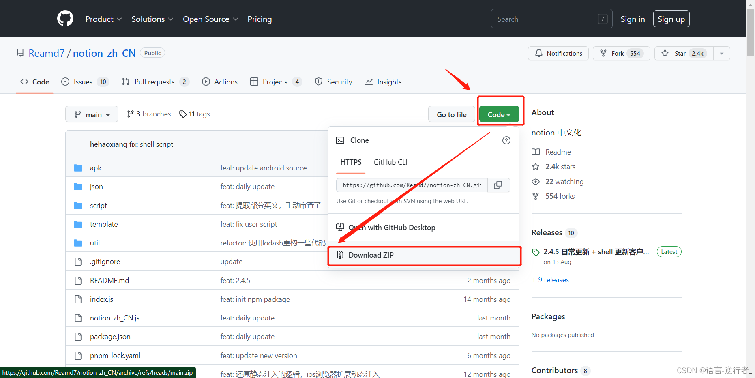The width and height of the screenshot is (755, 378).
Task: Click the script folder icon
Action: (78, 206)
